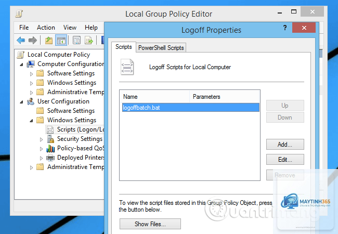The height and width of the screenshot is (234, 338).
Task: Select the User Configuration tree label
Action: point(63,101)
